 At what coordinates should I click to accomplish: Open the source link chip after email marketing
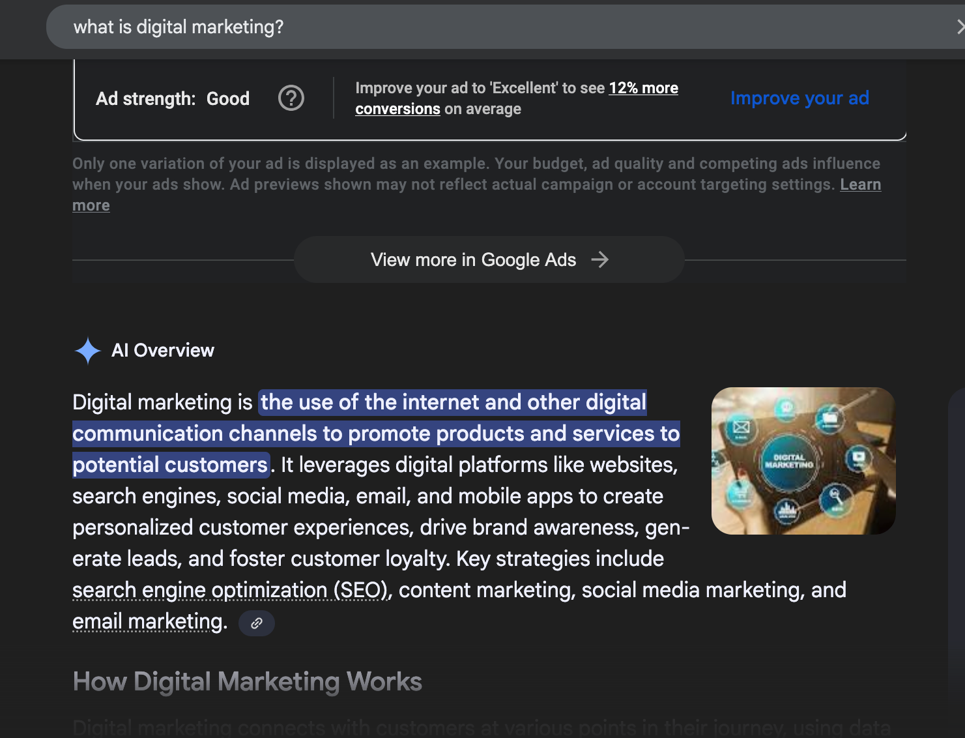(x=257, y=623)
